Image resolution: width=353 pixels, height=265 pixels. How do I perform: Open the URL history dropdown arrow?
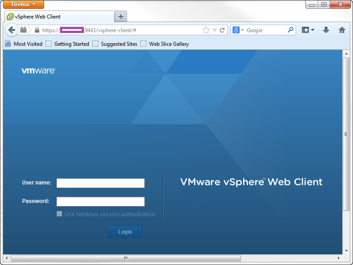pos(214,30)
